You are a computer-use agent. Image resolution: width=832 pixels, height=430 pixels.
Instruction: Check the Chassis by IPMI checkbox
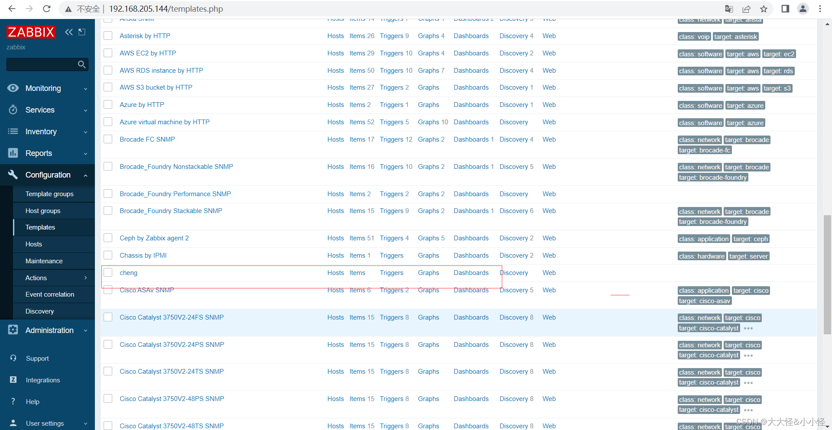click(108, 255)
